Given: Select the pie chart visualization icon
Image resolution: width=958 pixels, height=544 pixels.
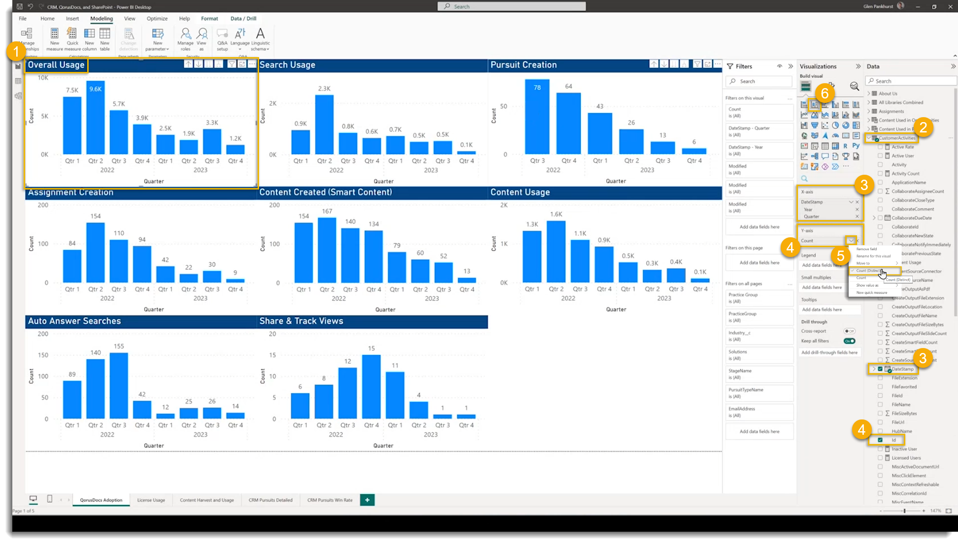Looking at the screenshot, I should tap(835, 125).
